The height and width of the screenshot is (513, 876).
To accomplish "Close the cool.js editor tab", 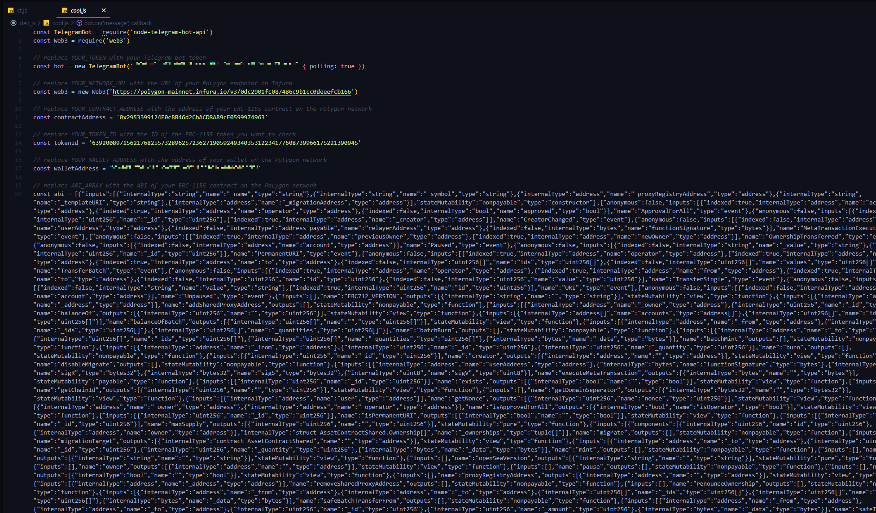I will tap(104, 10).
